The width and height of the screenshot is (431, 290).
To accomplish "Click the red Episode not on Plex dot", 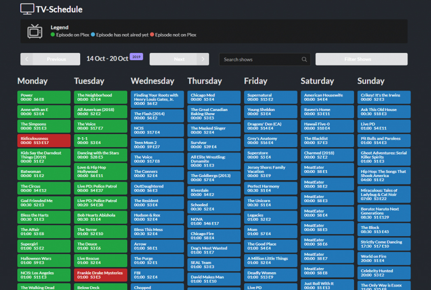I will coord(152,35).
